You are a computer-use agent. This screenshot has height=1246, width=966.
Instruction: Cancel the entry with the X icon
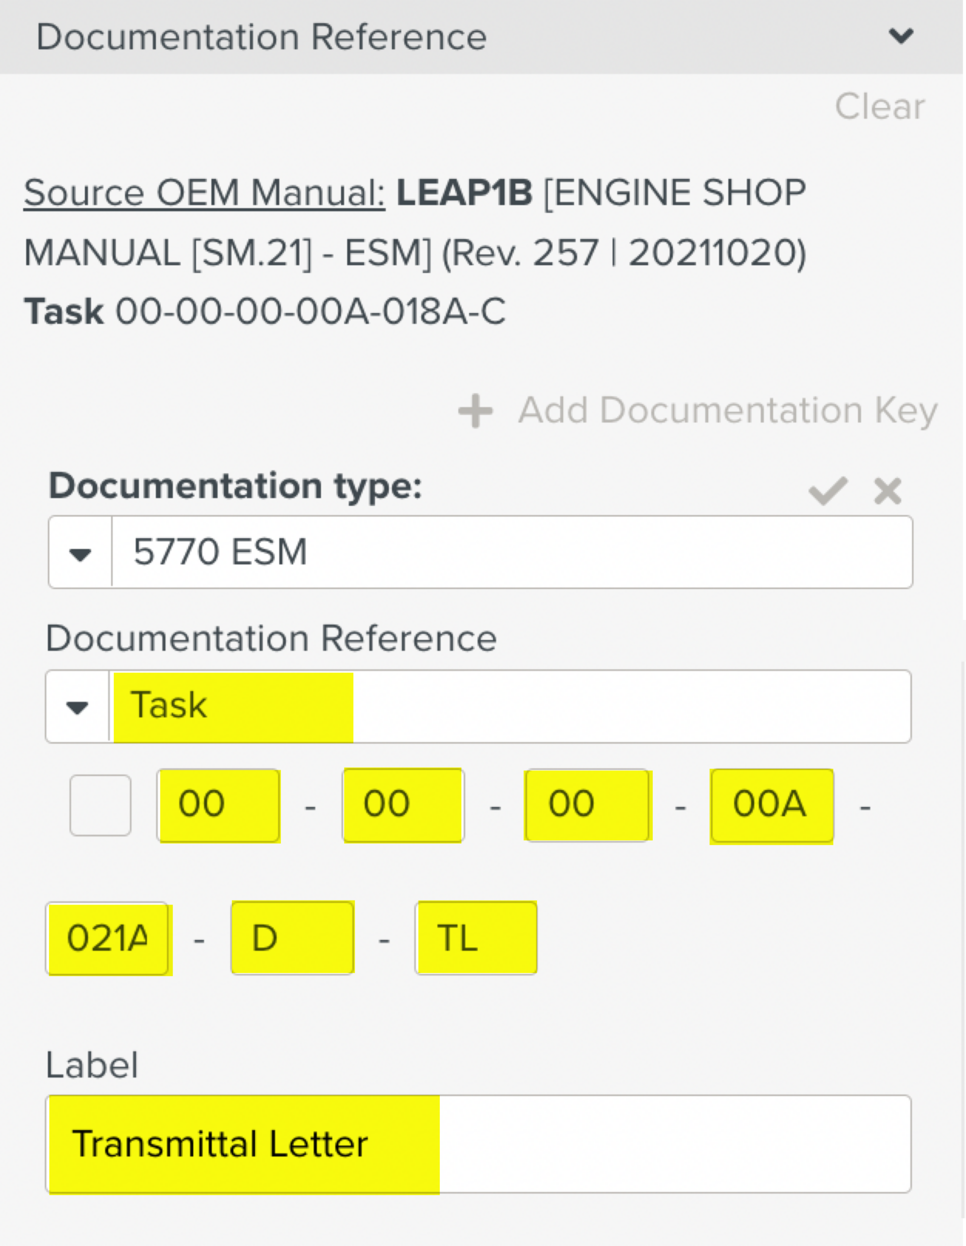pos(888,490)
